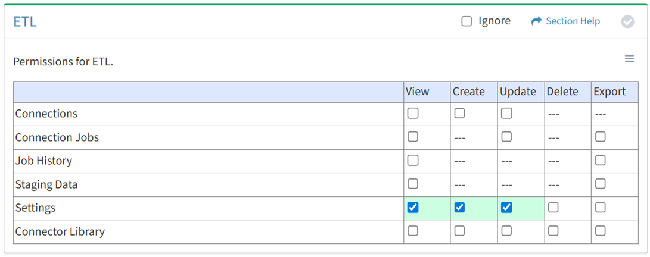Check View permission for Job History

(x=413, y=161)
